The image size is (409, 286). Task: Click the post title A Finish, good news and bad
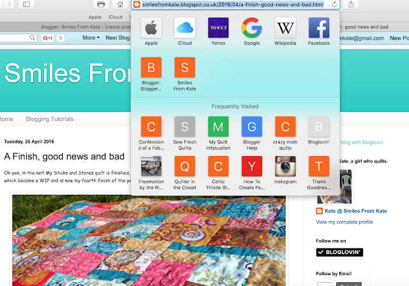pos(64,157)
